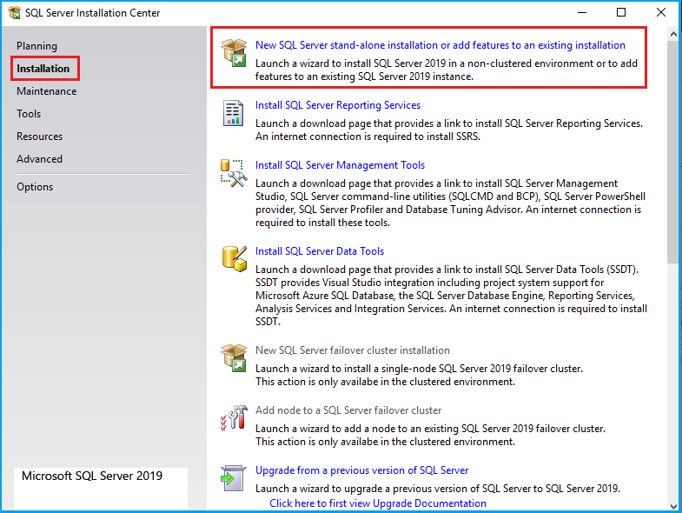Click the Reporting Services document icon
682x513 pixels.
click(234, 113)
